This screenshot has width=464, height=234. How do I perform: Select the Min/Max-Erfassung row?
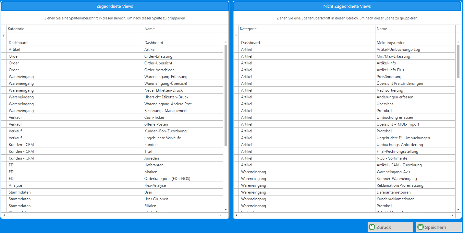(x=345, y=56)
